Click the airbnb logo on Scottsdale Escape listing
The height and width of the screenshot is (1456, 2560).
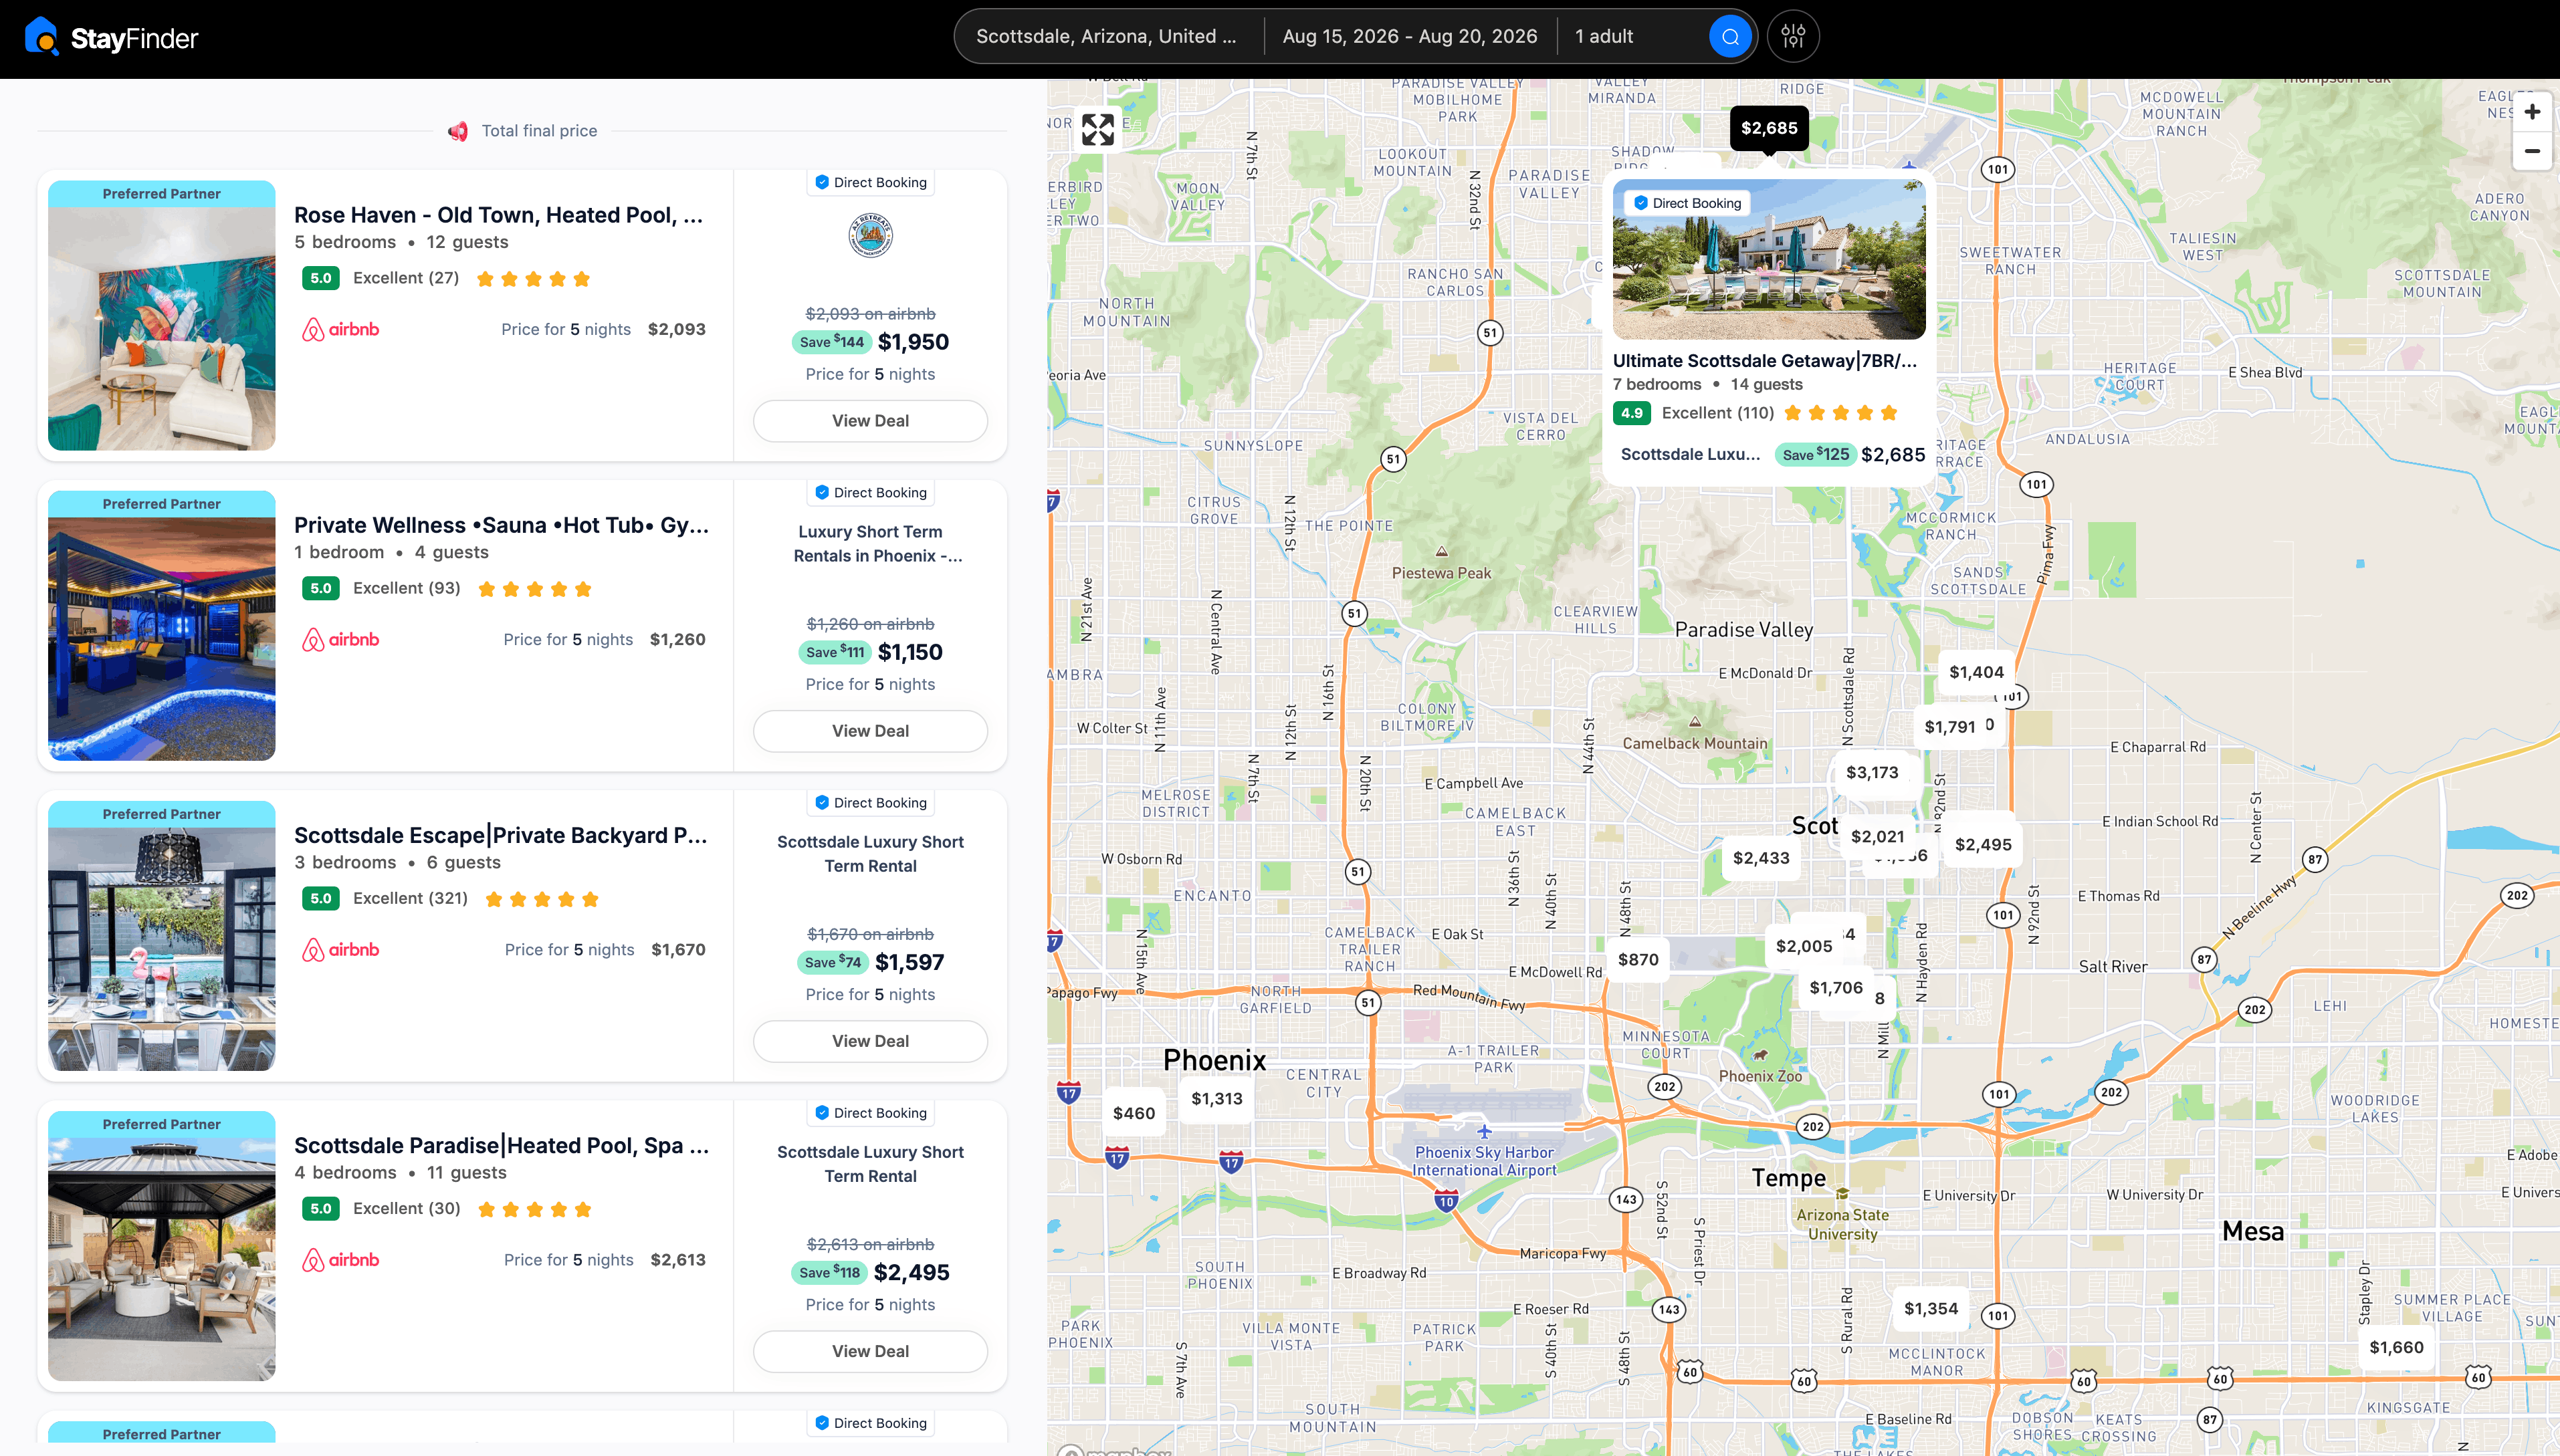[x=340, y=949]
